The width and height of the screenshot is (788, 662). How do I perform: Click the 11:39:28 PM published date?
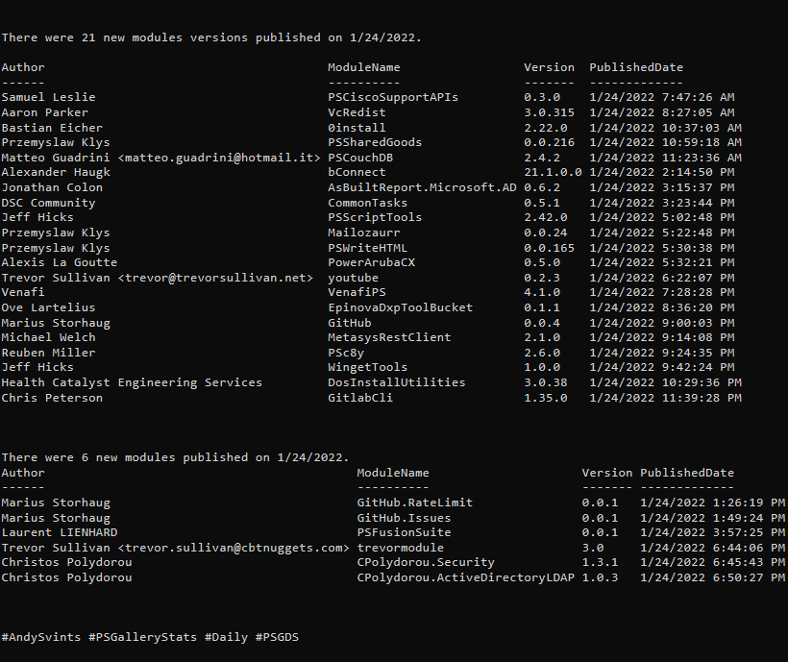click(x=665, y=398)
